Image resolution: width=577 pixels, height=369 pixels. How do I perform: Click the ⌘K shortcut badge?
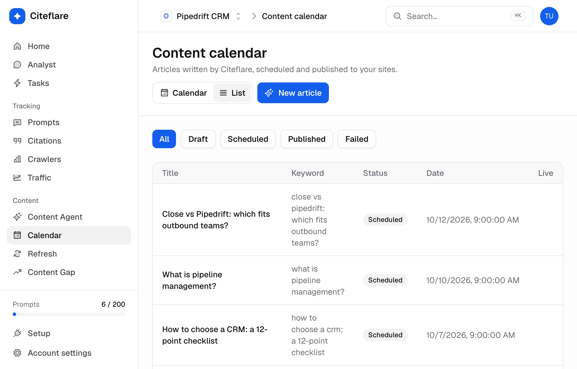tap(518, 16)
